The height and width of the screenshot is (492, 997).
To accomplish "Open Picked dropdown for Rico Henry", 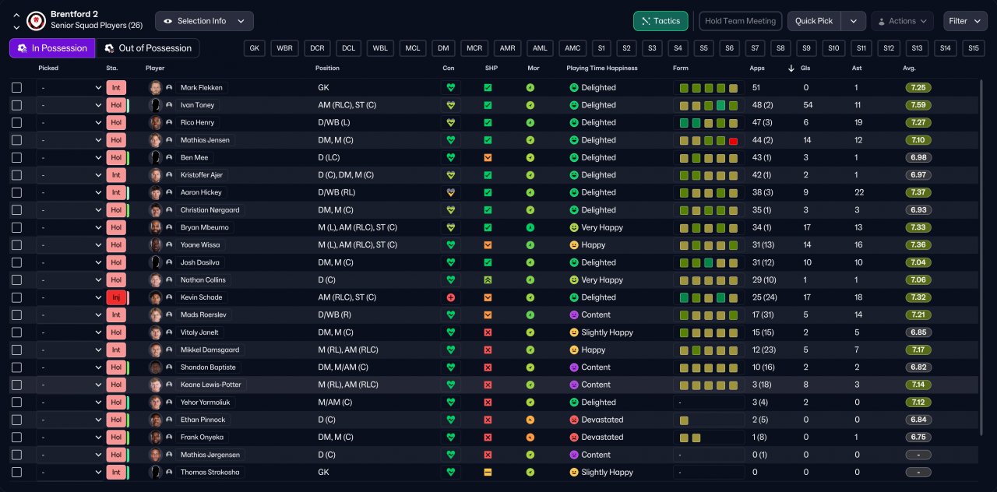I will pyautogui.click(x=70, y=122).
